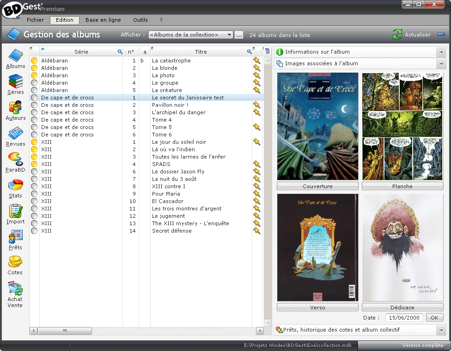View the pirate Dédicace drawing thumbnail
This screenshot has height=351, width=451.
(402, 247)
